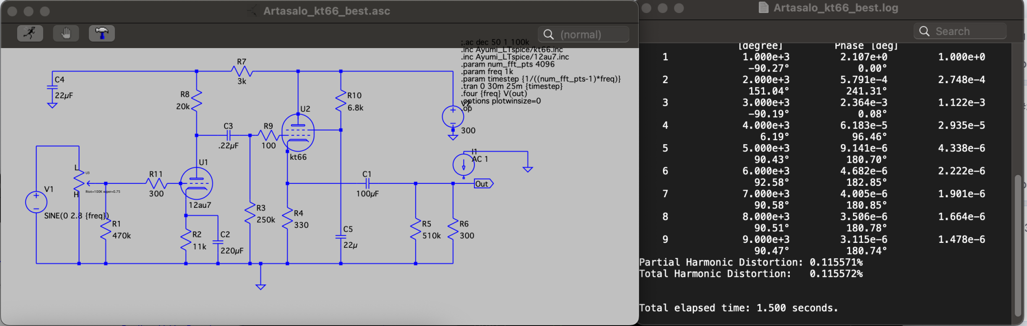Image resolution: width=1027 pixels, height=326 pixels.
Task: Select the .inc kt66.inc directive
Action: [512, 50]
